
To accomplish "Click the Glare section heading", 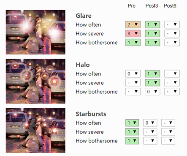I will 84,16.
